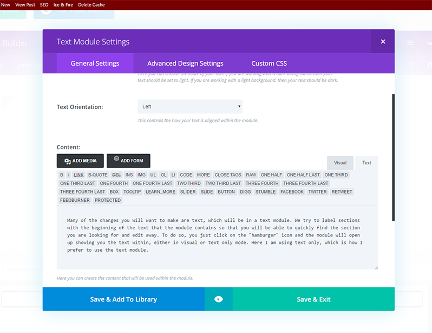
Task: Open SEO menu in admin bar
Action: [x=44, y=5]
